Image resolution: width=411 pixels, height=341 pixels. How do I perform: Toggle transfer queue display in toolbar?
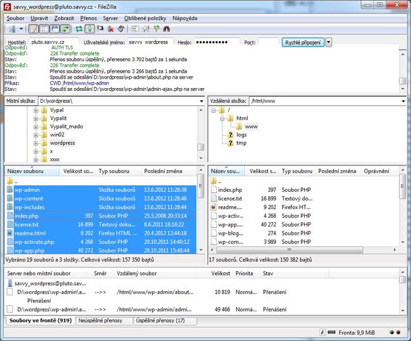65,29
